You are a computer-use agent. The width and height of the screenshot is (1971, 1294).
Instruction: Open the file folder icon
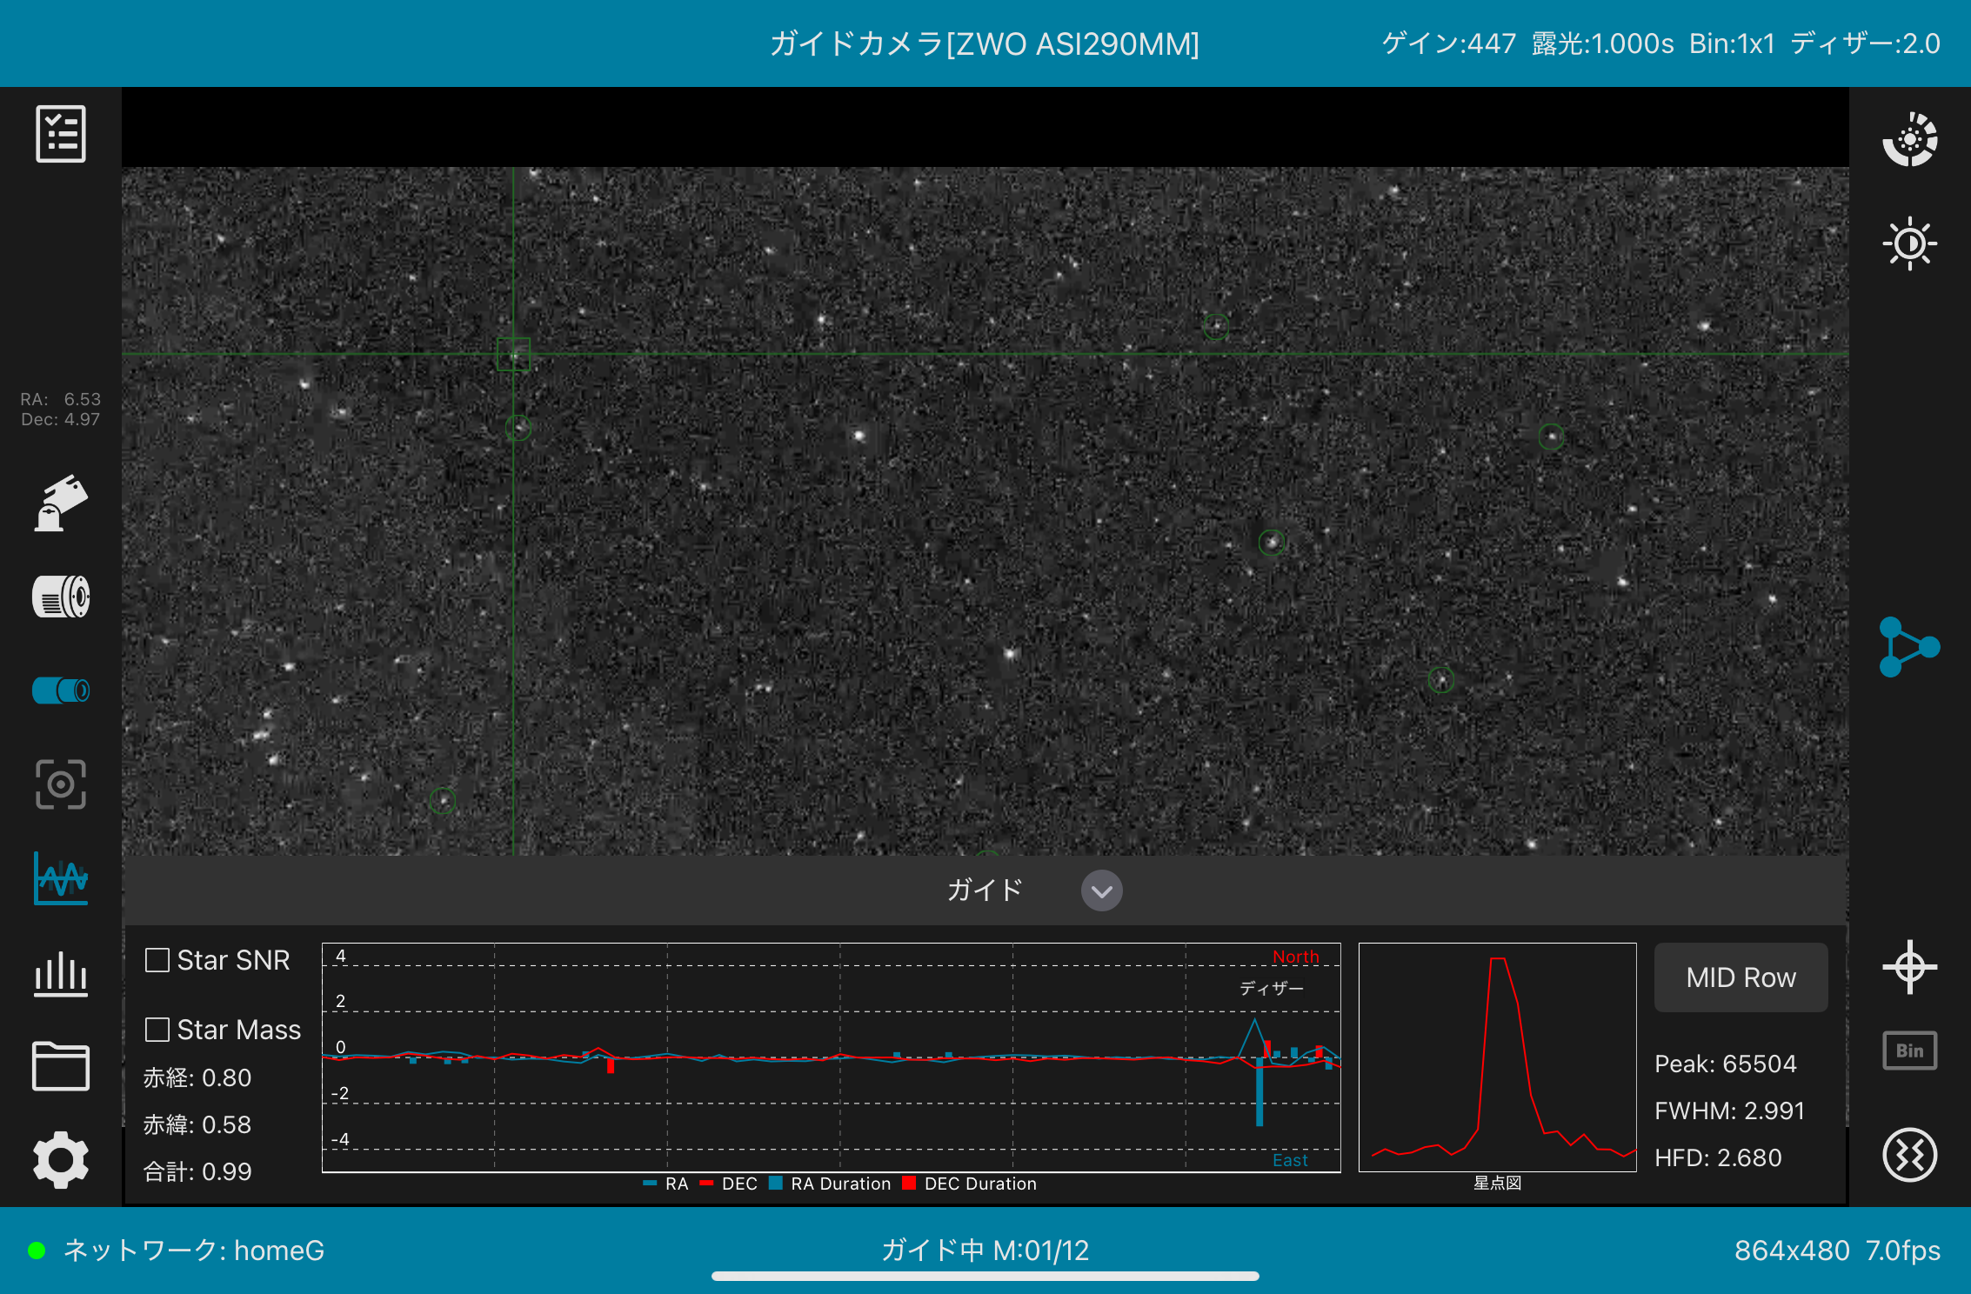61,1066
